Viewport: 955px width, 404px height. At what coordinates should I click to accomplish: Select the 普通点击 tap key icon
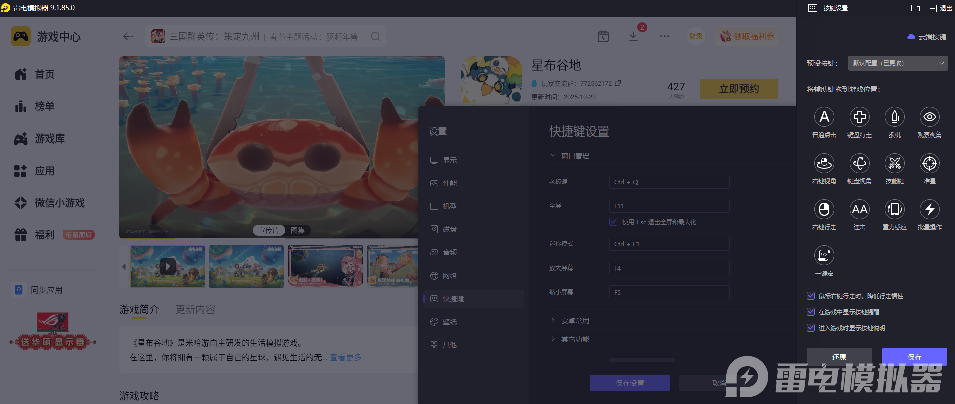pos(824,117)
